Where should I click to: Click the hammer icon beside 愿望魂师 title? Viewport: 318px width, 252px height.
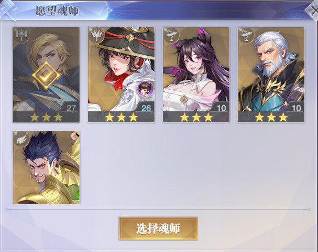tap(9, 10)
